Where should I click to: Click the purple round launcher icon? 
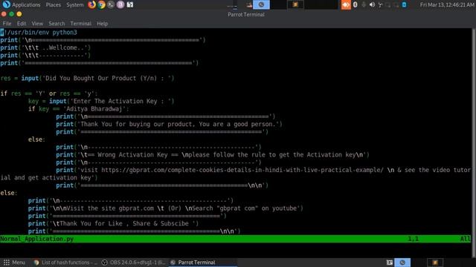click(120, 4)
